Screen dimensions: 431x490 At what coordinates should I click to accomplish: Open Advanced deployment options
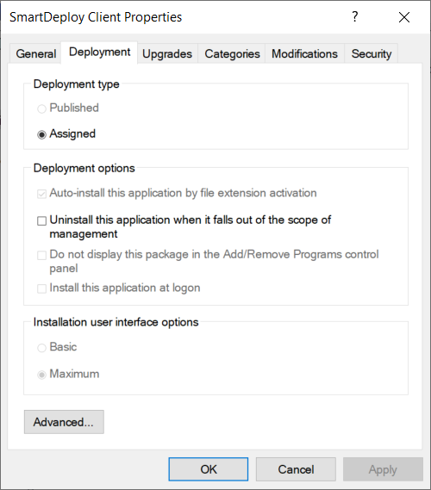tap(64, 422)
